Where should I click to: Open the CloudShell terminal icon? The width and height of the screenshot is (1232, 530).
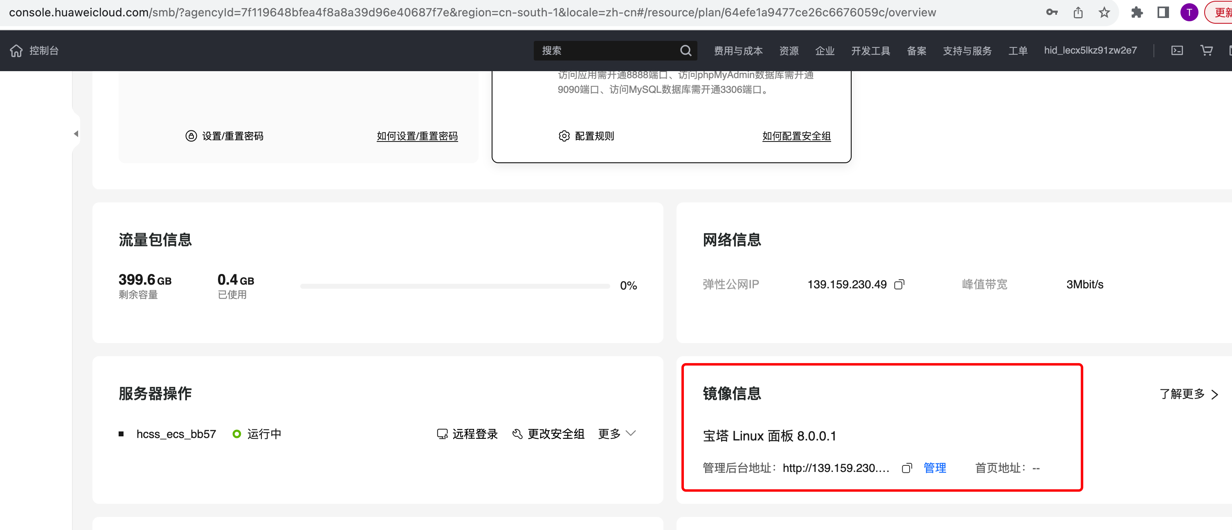click(x=1176, y=51)
